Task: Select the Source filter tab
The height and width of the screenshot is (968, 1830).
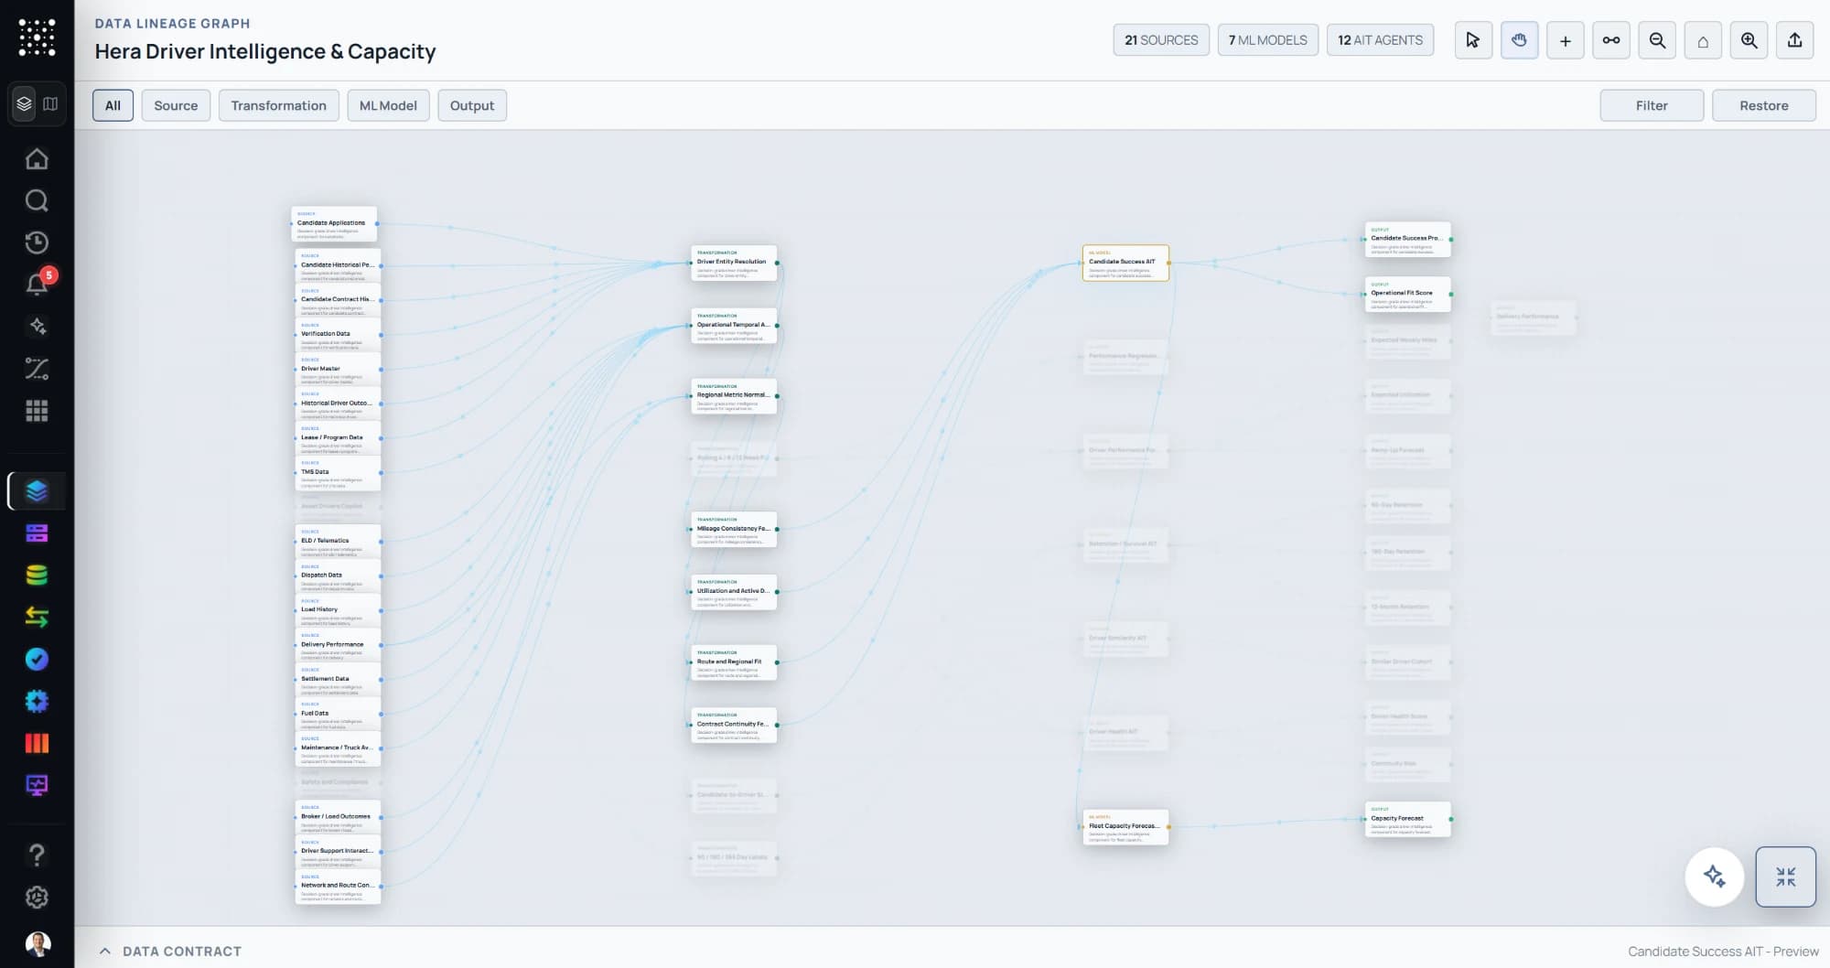Action: [x=176, y=105]
